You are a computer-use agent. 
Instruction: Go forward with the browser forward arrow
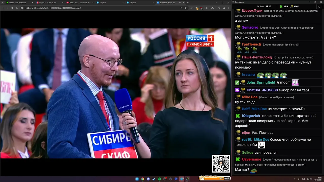(x=8, y=8)
